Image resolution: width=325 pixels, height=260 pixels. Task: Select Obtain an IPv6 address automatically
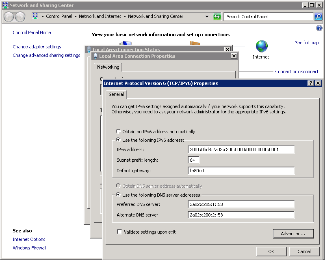click(x=118, y=132)
